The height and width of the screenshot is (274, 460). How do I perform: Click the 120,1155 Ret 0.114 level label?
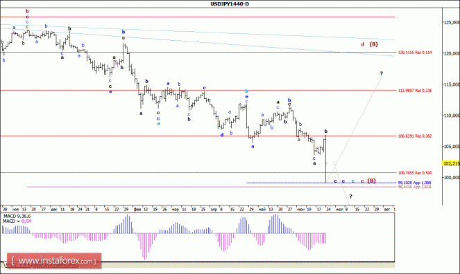415,53
